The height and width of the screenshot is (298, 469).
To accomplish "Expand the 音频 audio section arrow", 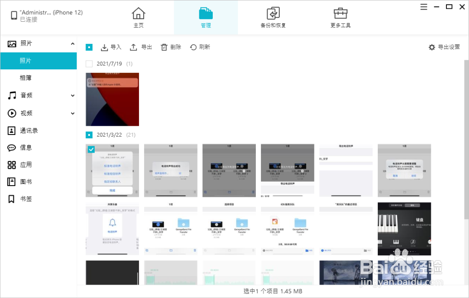I will coord(73,96).
